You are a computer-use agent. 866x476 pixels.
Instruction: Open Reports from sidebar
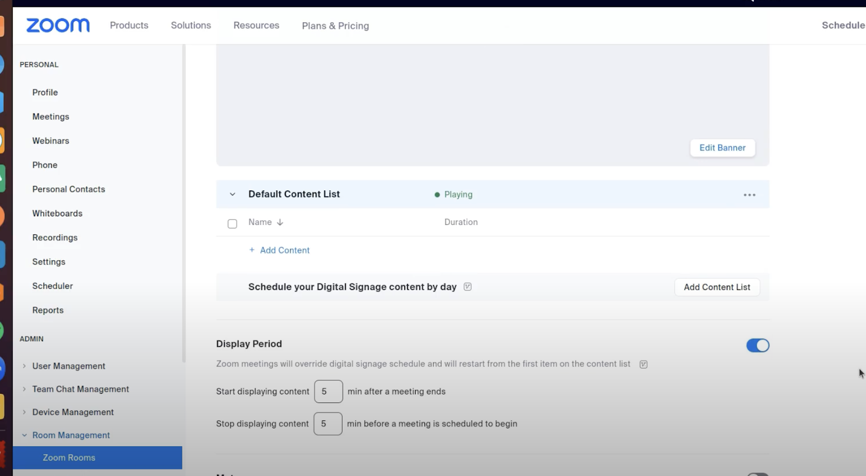click(x=48, y=310)
